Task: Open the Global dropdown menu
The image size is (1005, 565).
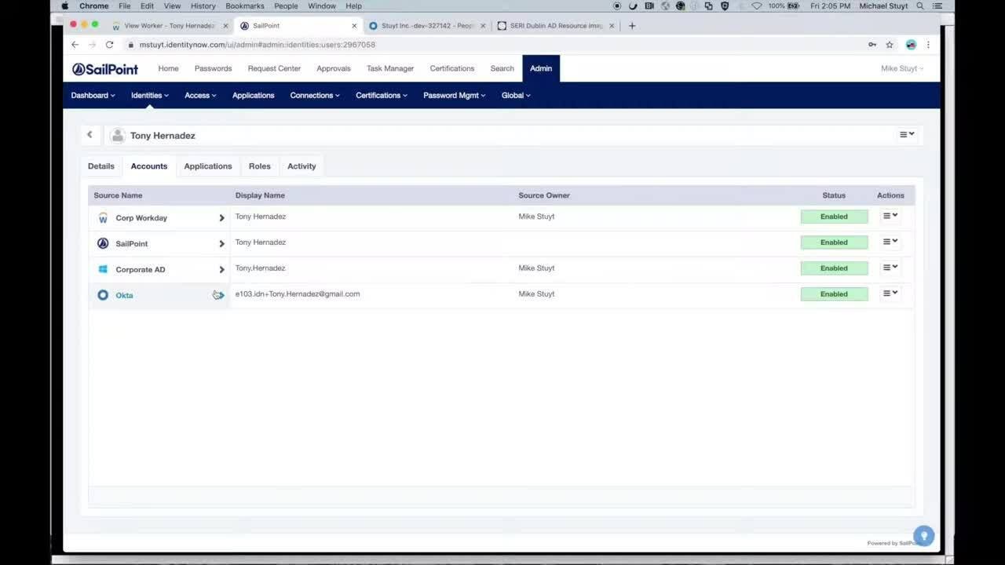Action: pos(516,96)
